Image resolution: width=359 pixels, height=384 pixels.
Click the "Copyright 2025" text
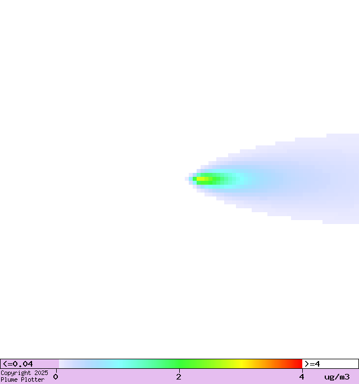[x=24, y=373]
